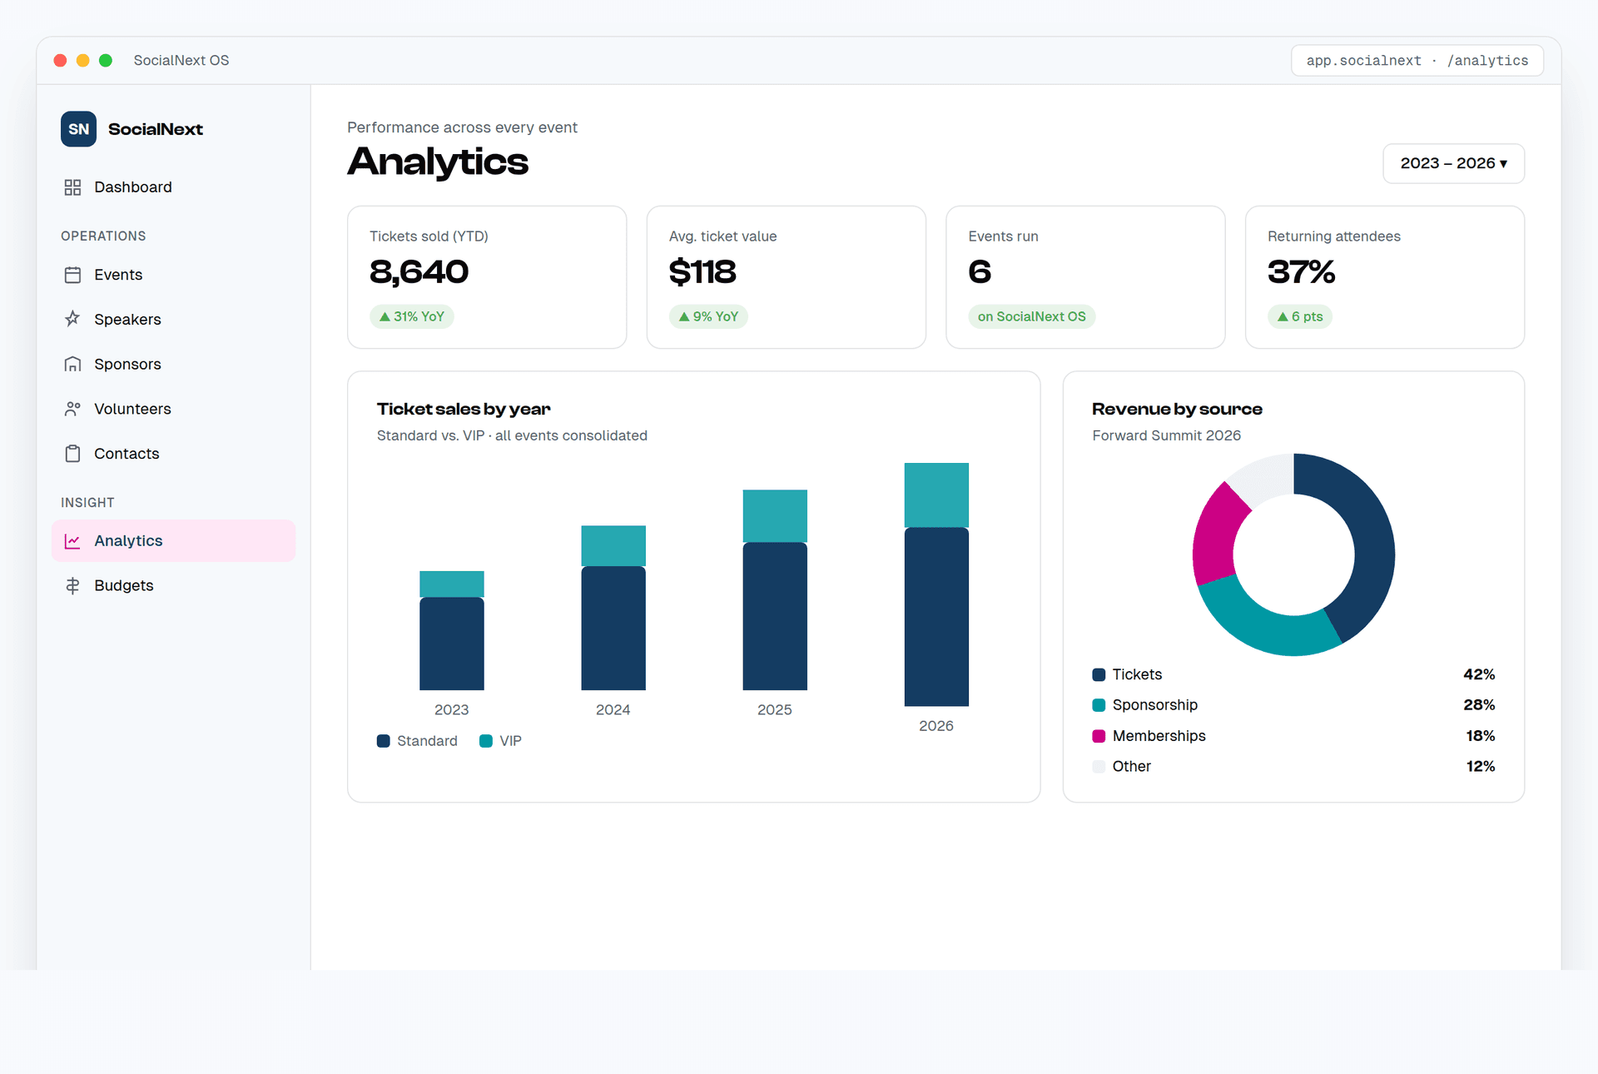Click the Standard legend swatch
Viewport: 1598px width, 1074px height.
pyautogui.click(x=384, y=741)
